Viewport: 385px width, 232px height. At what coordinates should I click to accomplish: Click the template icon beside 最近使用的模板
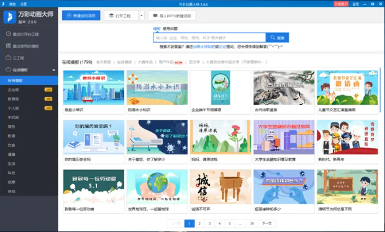[8, 46]
